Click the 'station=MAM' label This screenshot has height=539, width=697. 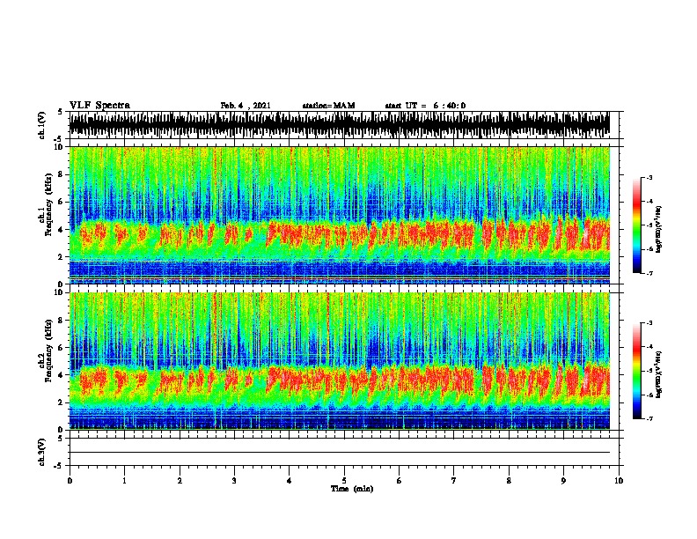[328, 106]
